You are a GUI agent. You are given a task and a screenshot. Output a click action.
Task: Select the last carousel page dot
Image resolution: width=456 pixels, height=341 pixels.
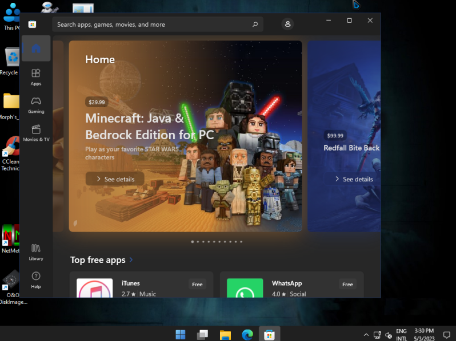point(241,242)
